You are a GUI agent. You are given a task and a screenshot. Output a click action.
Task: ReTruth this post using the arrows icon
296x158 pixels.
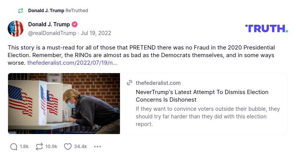pos(39,147)
